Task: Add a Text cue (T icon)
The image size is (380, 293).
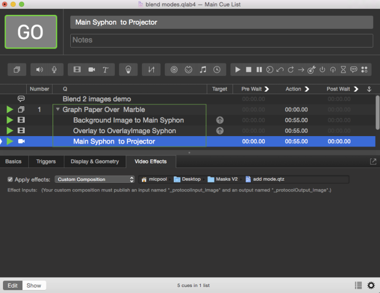Action: (x=105, y=70)
